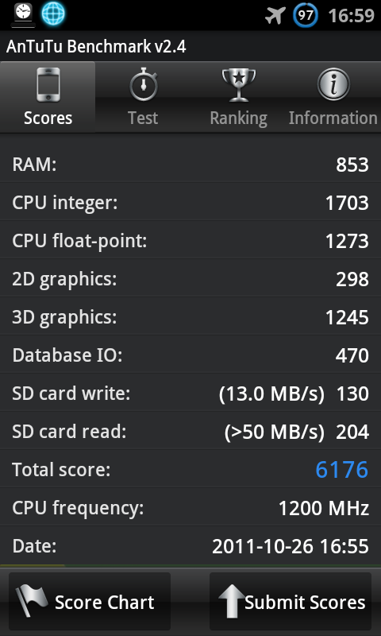Tap the upload arrow icon on Submit Scores
Viewport: 381px width, 636px height.
pyautogui.click(x=233, y=601)
